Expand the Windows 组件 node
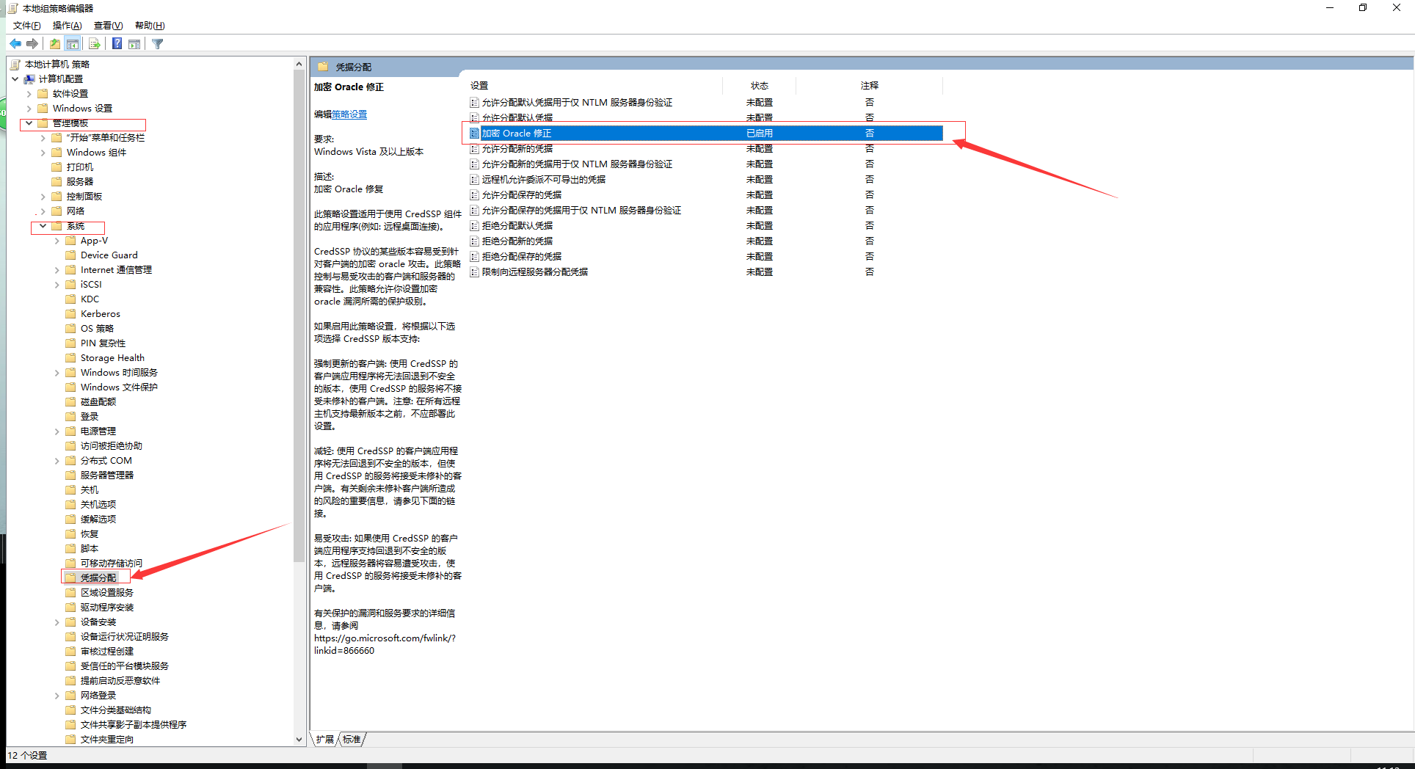The image size is (1415, 769). (43, 153)
